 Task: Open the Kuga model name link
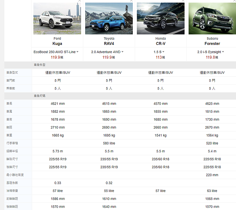click(57, 44)
